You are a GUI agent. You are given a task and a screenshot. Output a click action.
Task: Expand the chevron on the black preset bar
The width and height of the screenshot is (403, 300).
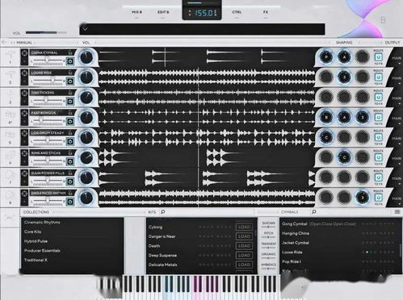[85, 29]
